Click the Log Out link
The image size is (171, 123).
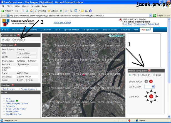pyautogui.click(x=127, y=24)
